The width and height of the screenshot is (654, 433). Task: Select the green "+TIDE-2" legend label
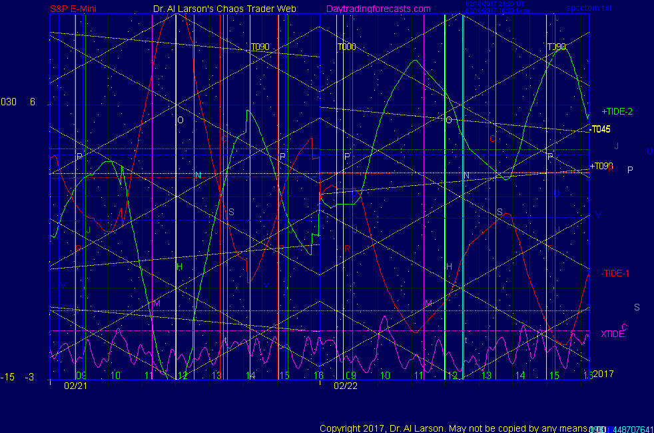pyautogui.click(x=617, y=111)
